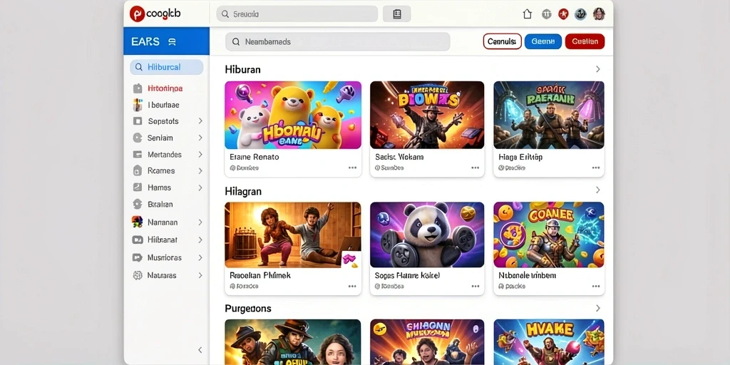
Task: Open three-dot menu on Erame Renato card
Action: pyautogui.click(x=352, y=168)
